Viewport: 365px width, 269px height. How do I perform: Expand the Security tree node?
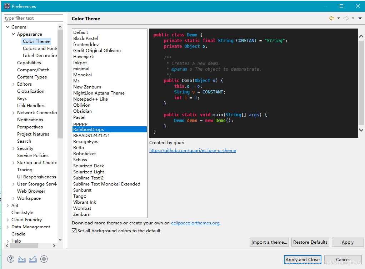[x=13, y=148]
